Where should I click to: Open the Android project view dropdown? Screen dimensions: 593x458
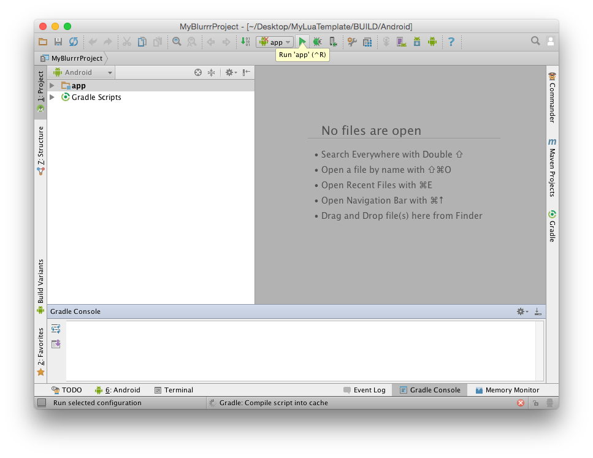pos(83,72)
